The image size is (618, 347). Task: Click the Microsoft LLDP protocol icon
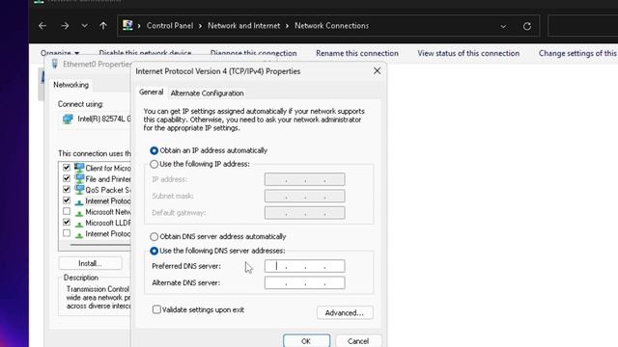(x=79, y=224)
